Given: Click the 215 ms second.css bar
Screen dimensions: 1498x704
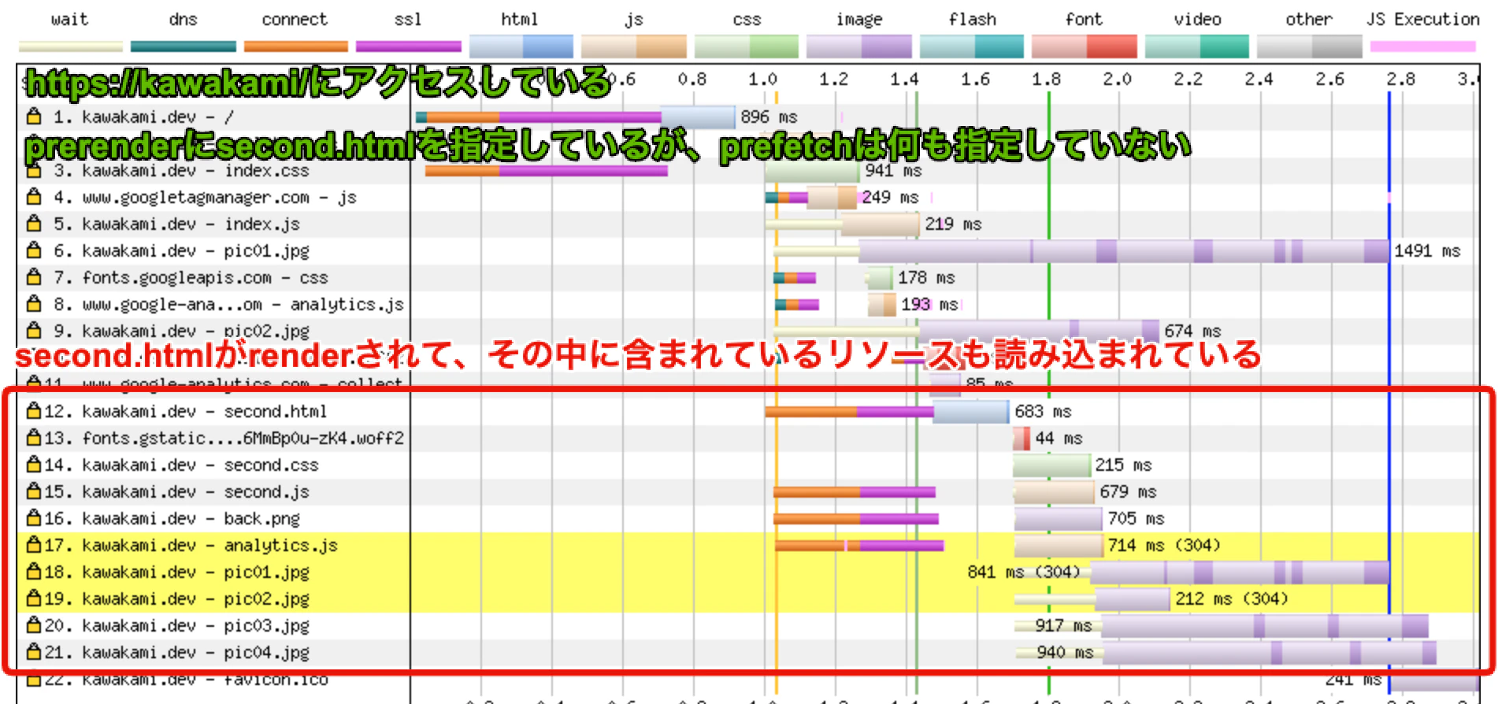Looking at the screenshot, I should coord(1051,465).
